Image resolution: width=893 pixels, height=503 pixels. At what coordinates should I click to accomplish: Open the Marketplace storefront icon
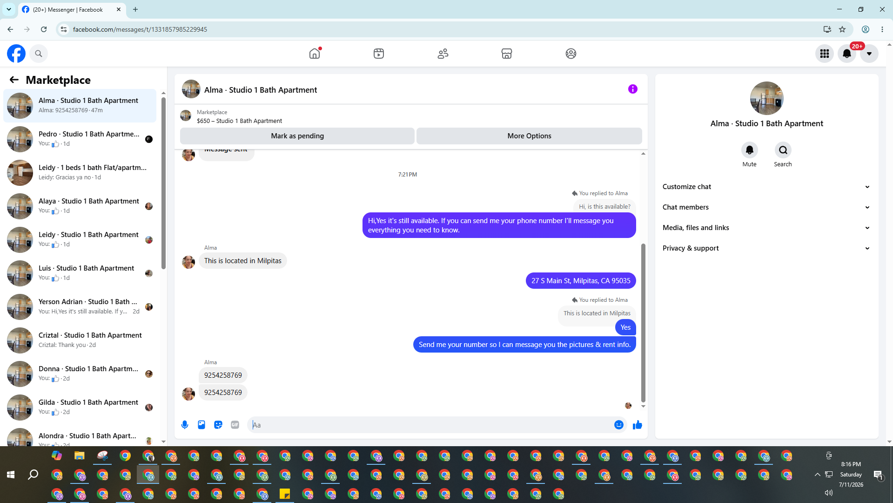(x=507, y=54)
